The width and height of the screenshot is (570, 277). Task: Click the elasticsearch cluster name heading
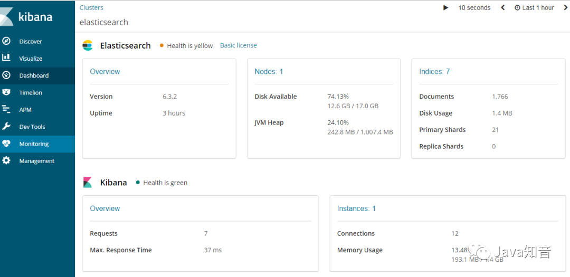[104, 22]
